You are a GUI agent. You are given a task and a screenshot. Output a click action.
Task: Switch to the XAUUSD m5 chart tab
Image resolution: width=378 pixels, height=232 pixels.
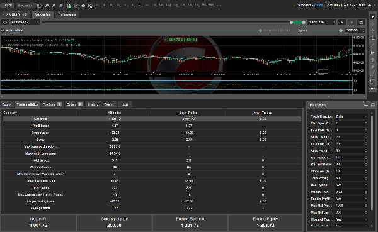pos(16,14)
